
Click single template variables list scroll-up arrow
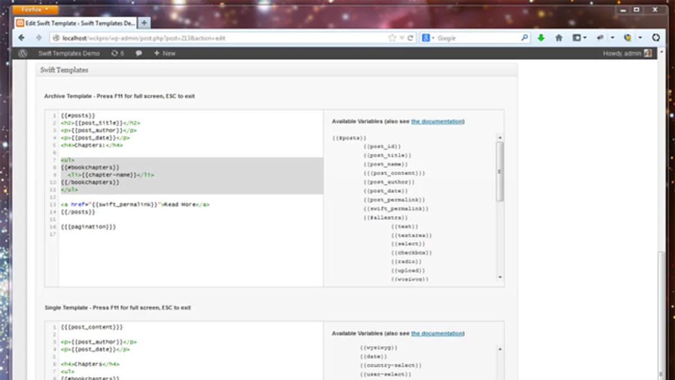pyautogui.click(x=499, y=349)
